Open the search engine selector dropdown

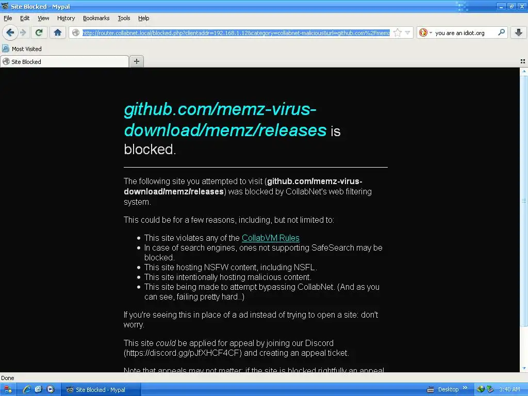pos(425,32)
